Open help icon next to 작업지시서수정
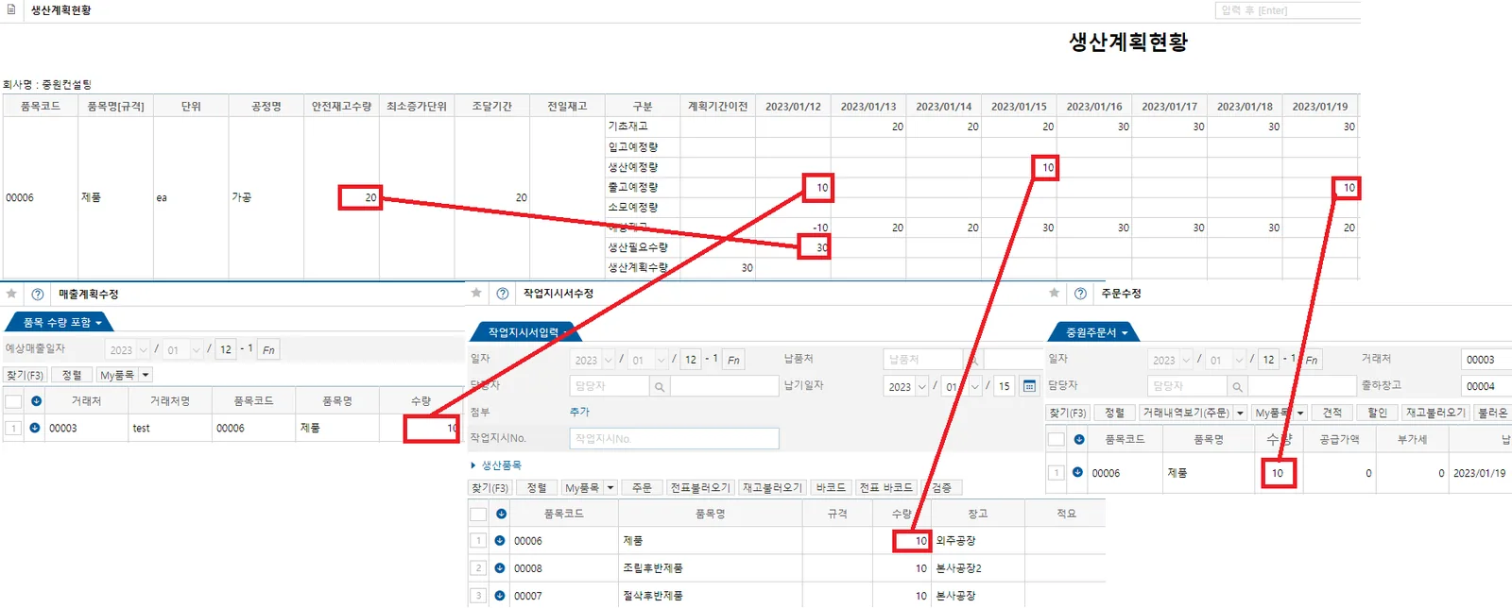The width and height of the screenshot is (1512, 608). (503, 294)
